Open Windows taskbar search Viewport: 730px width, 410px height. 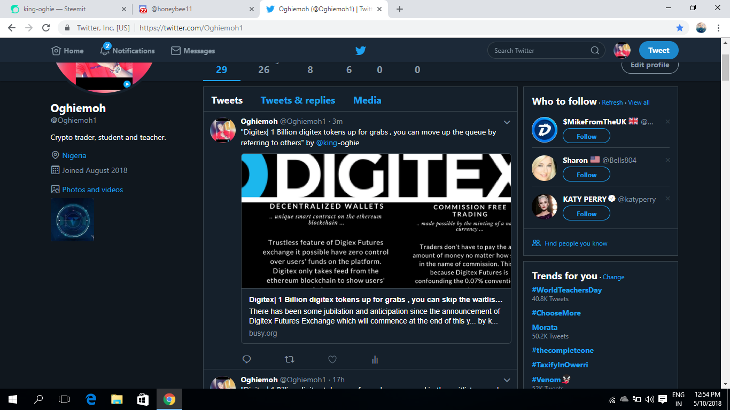[x=38, y=399]
